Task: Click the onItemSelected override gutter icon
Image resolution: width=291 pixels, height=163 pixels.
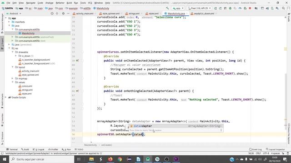Action: pyautogui.click(x=77, y=61)
